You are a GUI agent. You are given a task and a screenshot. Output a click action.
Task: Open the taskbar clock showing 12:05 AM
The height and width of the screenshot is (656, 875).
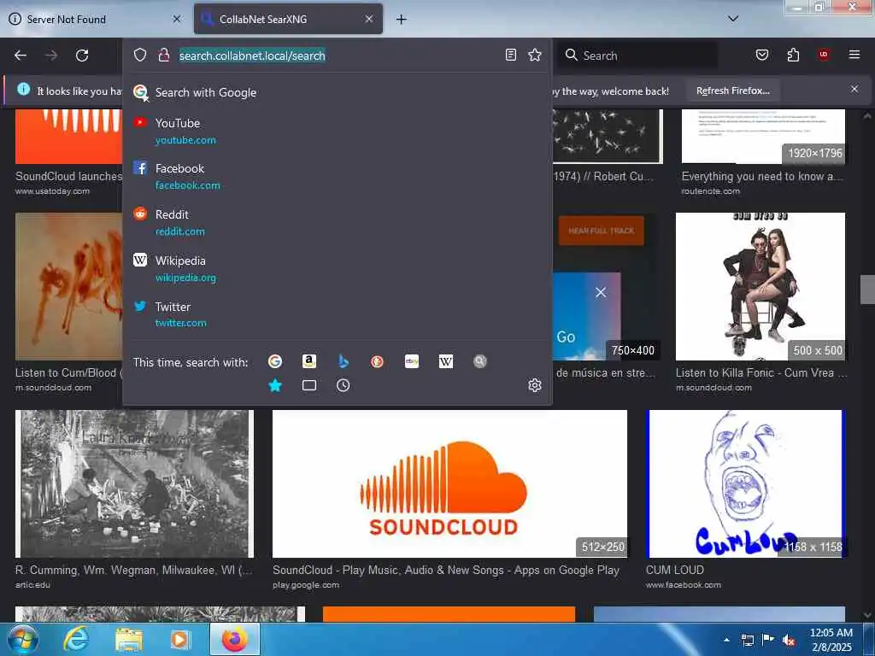(831, 640)
